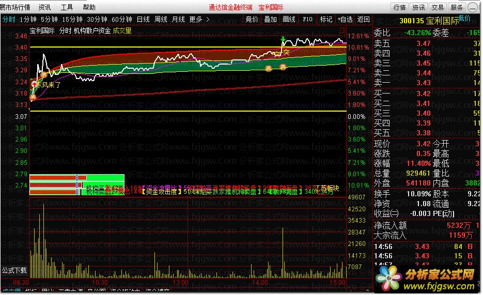Click the 资讯 button beside 交易
Screen dimensions: 483x295
[x=418, y=7]
